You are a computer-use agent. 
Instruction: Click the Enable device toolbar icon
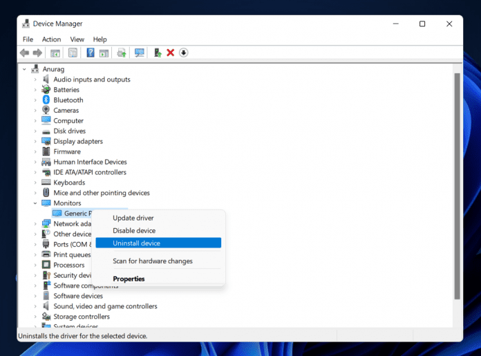point(158,53)
